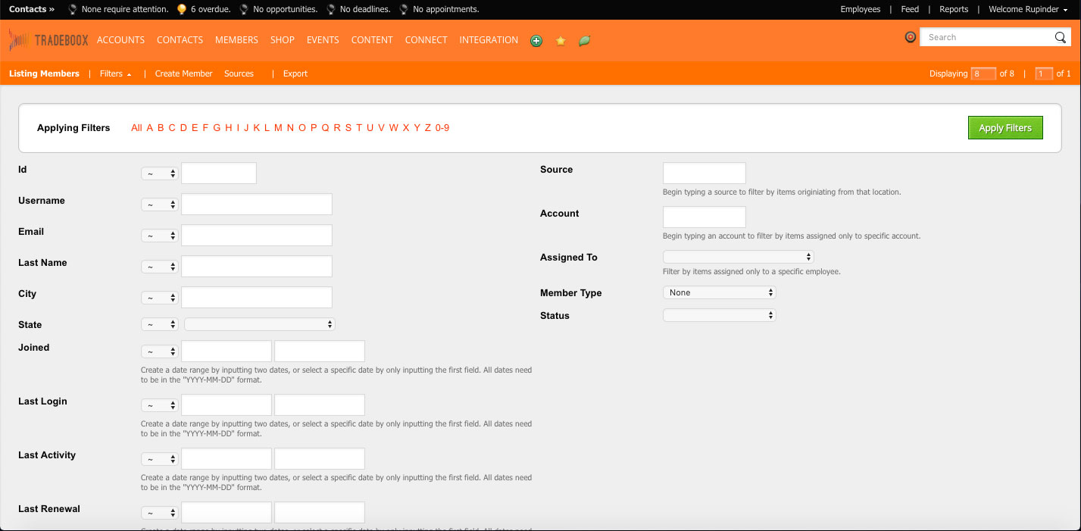Filter members by '0-9' link
The width and height of the screenshot is (1081, 531).
click(x=442, y=128)
